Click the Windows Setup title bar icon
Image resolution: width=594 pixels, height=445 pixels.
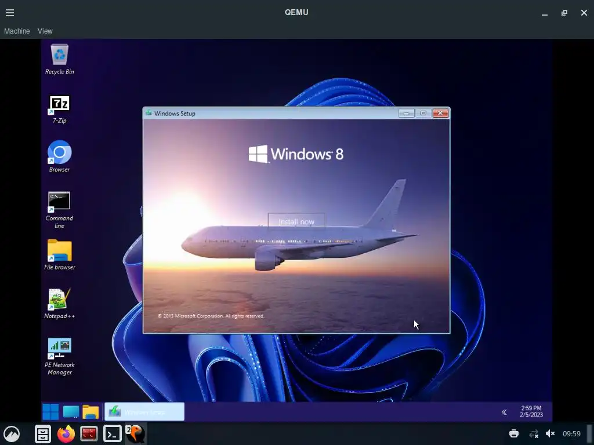[148, 113]
